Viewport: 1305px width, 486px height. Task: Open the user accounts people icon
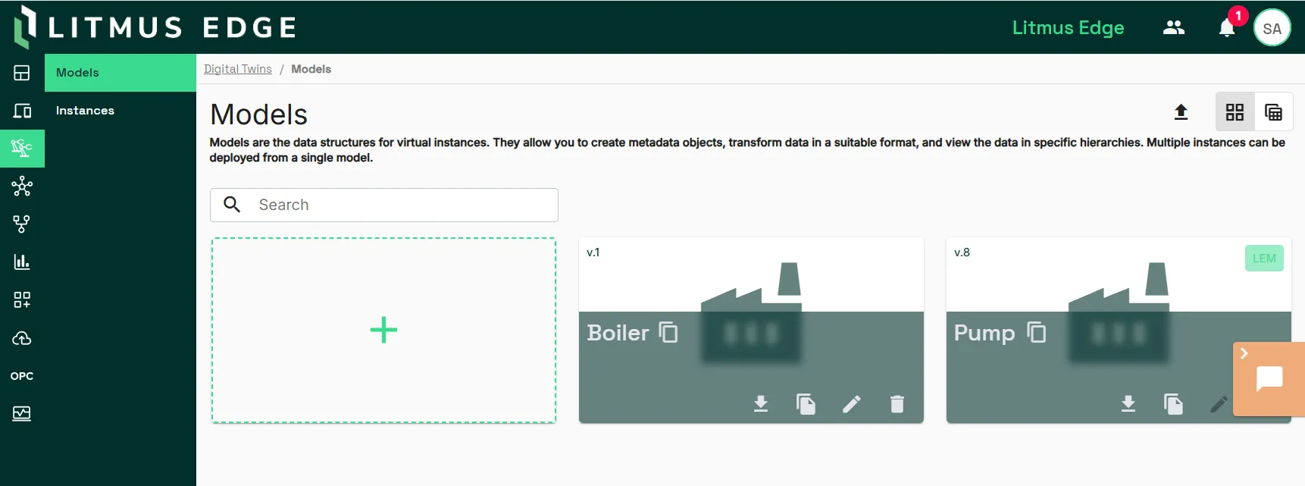1174,28
